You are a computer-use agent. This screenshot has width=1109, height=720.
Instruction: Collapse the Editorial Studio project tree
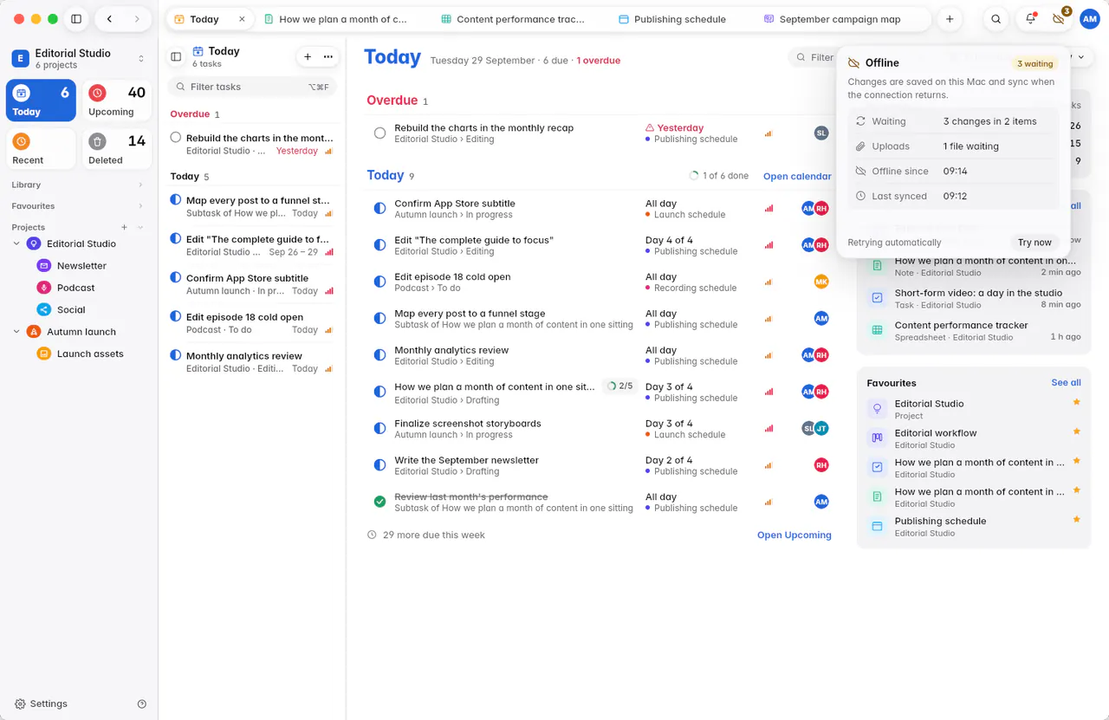tap(16, 244)
